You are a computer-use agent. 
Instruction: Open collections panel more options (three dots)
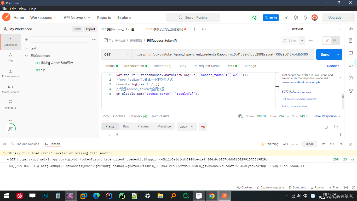94,40
